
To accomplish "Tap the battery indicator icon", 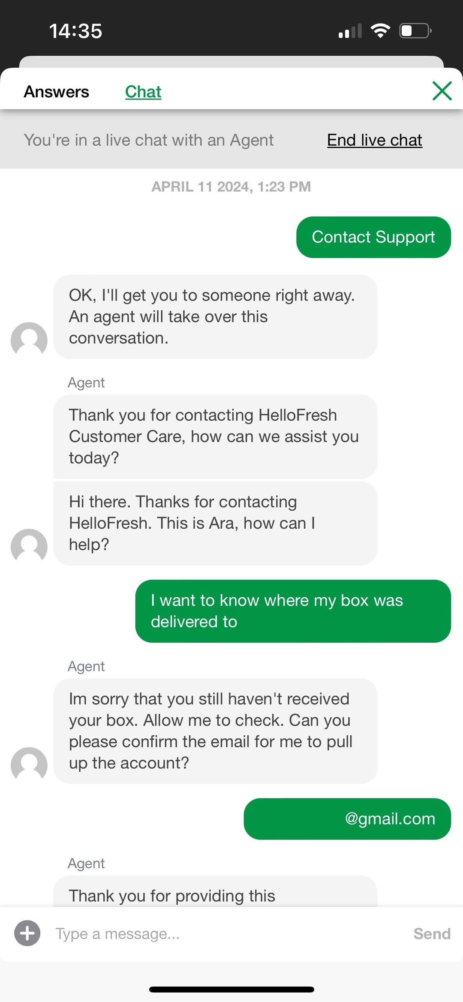I will click(x=415, y=31).
